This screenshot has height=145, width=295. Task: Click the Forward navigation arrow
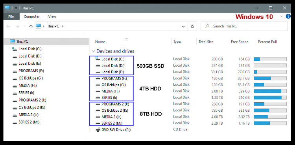point(17,26)
